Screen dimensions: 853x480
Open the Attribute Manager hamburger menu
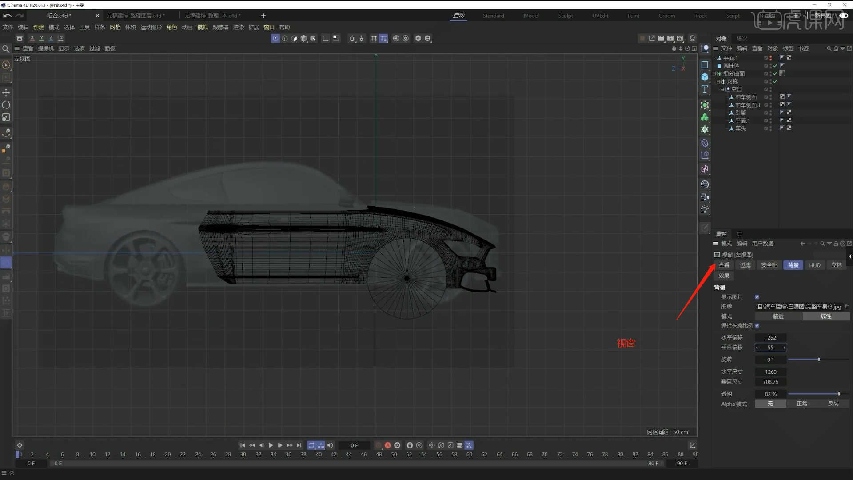(x=716, y=244)
